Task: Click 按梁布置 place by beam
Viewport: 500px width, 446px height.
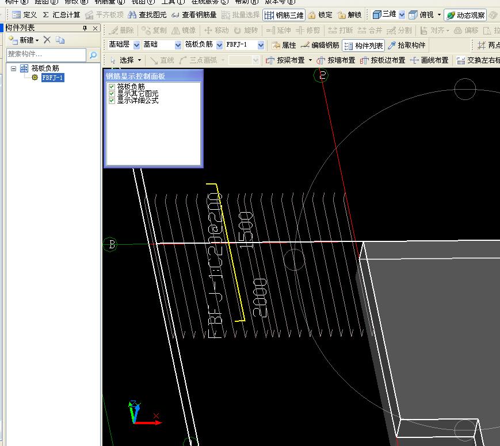Action: pyautogui.click(x=285, y=60)
